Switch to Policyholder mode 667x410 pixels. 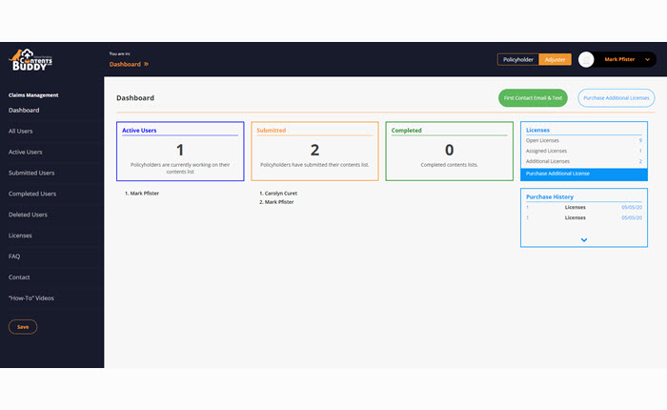click(x=517, y=60)
